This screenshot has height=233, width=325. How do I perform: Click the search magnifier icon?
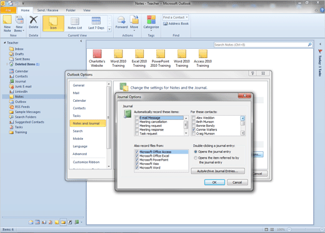tap(310, 44)
